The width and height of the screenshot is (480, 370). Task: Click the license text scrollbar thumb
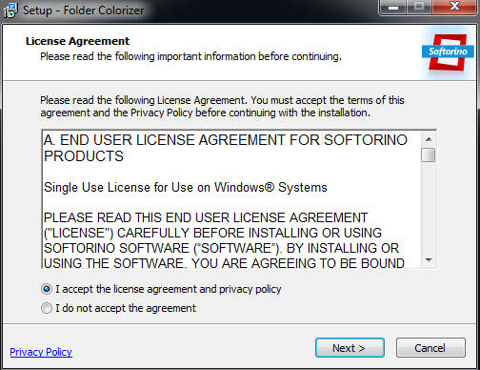pos(429,155)
